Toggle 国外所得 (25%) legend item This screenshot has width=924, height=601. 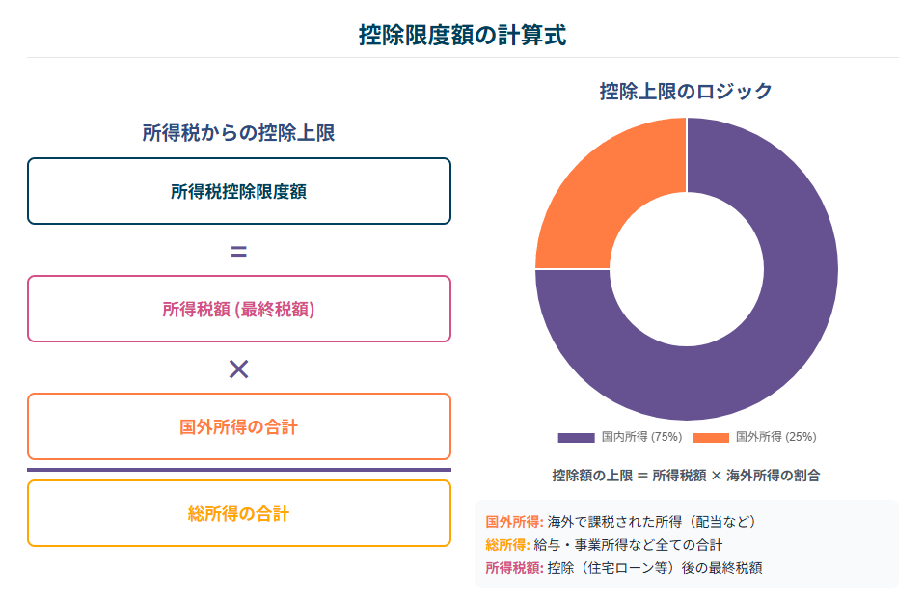755,437
